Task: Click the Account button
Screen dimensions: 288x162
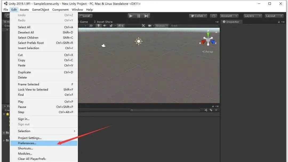Action: [x=229, y=16]
